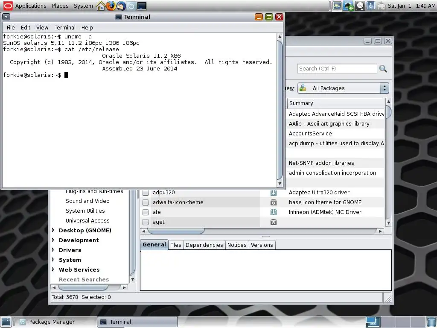Open the Applications menu in top panel
The width and height of the screenshot is (437, 328).
(x=31, y=6)
